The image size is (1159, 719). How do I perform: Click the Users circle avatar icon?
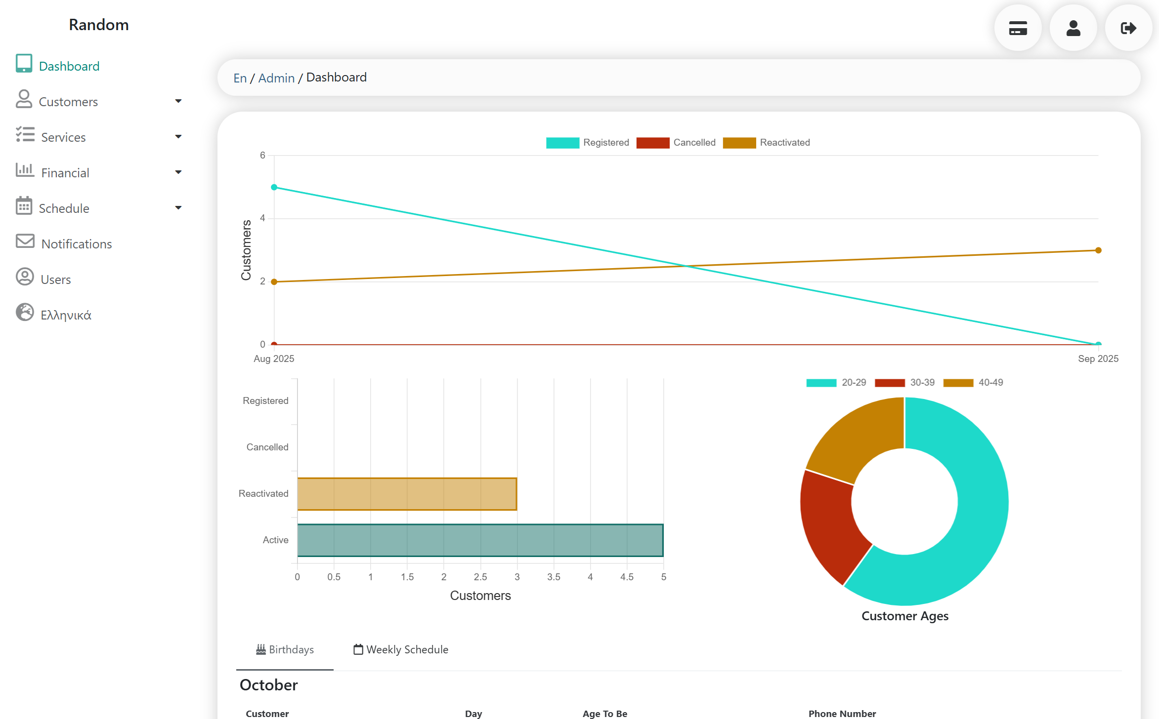(x=25, y=277)
